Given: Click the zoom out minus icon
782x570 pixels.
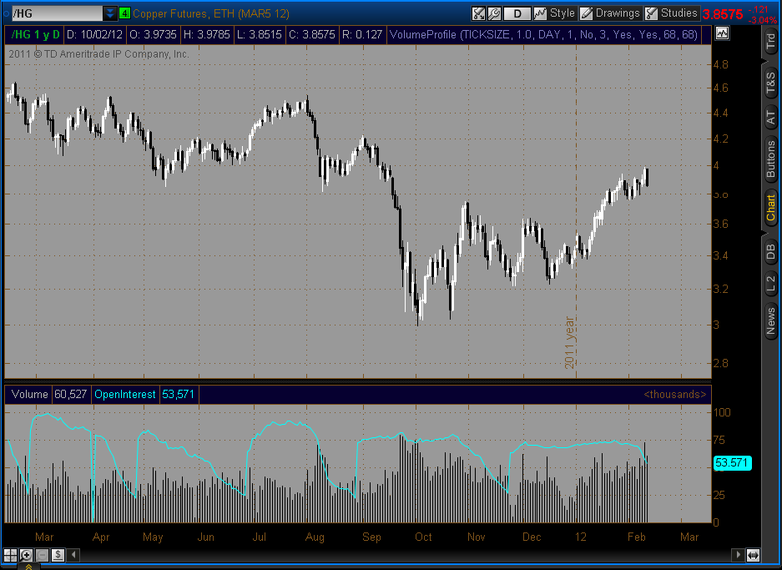Looking at the screenshot, I should pyautogui.click(x=41, y=555).
